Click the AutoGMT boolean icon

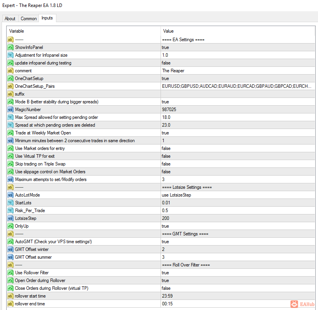click(10, 241)
